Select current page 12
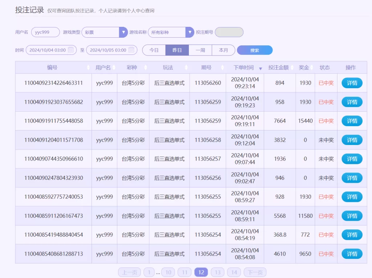 click(201, 272)
